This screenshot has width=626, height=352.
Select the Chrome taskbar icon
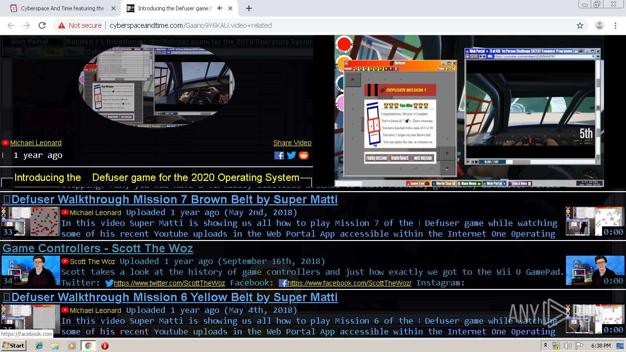[88, 346]
